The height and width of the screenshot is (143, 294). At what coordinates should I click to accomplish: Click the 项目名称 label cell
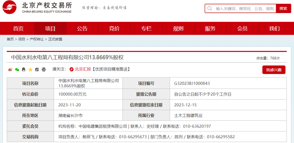(30, 83)
